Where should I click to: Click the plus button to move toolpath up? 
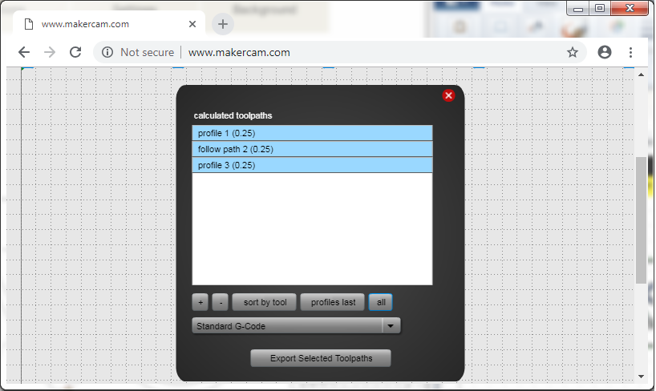(x=200, y=302)
